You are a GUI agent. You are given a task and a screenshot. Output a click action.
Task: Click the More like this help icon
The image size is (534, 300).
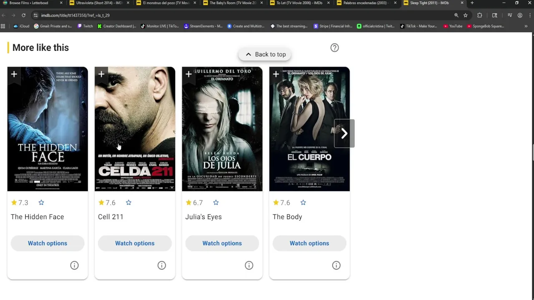point(335,47)
